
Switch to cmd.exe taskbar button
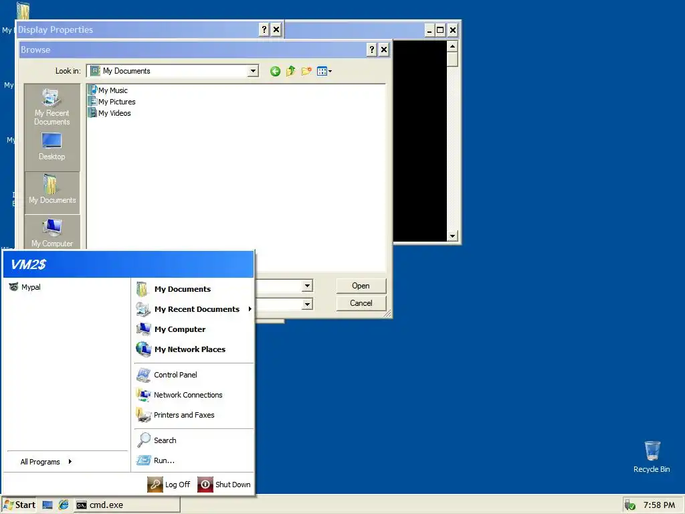(x=126, y=505)
